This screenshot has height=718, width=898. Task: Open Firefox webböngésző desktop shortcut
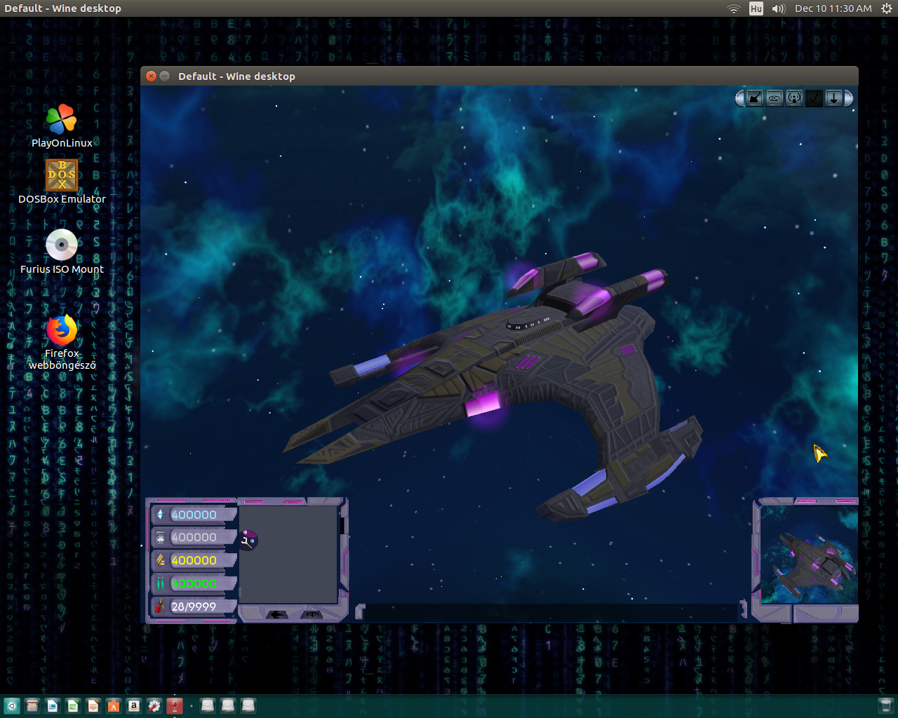click(x=62, y=330)
